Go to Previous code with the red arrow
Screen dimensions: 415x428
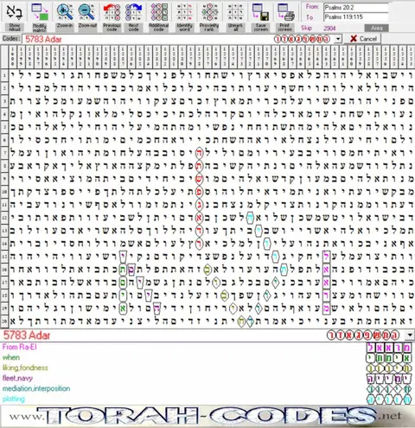tap(112, 12)
